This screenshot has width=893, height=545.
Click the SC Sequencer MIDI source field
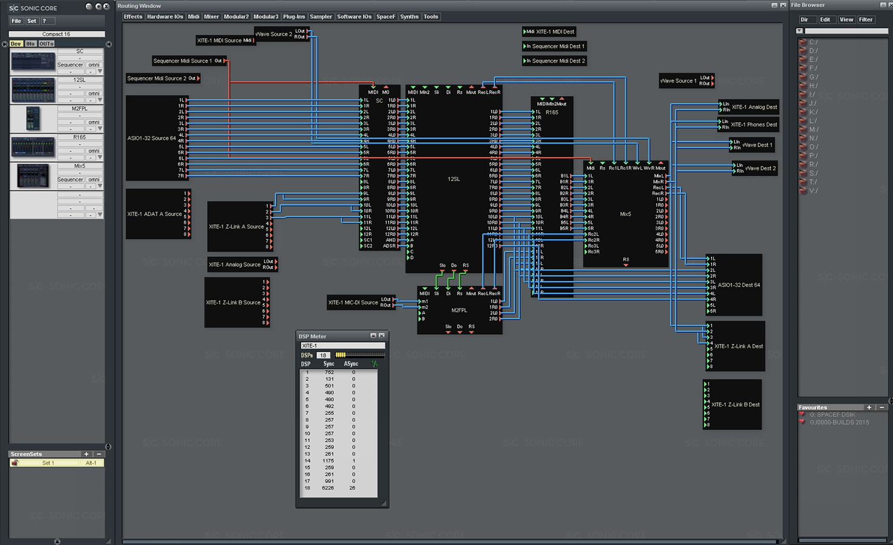pos(70,64)
